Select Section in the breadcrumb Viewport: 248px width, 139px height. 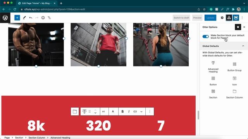click(x=19, y=137)
